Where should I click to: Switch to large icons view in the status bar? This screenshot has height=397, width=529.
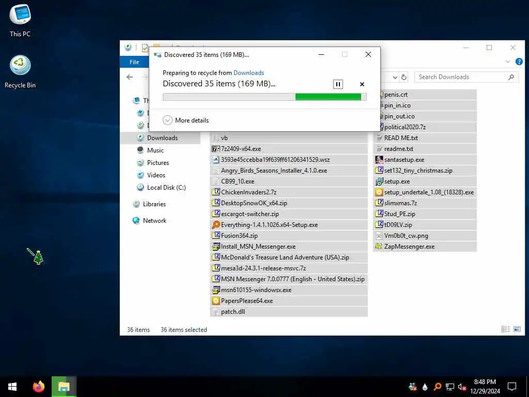(517, 329)
